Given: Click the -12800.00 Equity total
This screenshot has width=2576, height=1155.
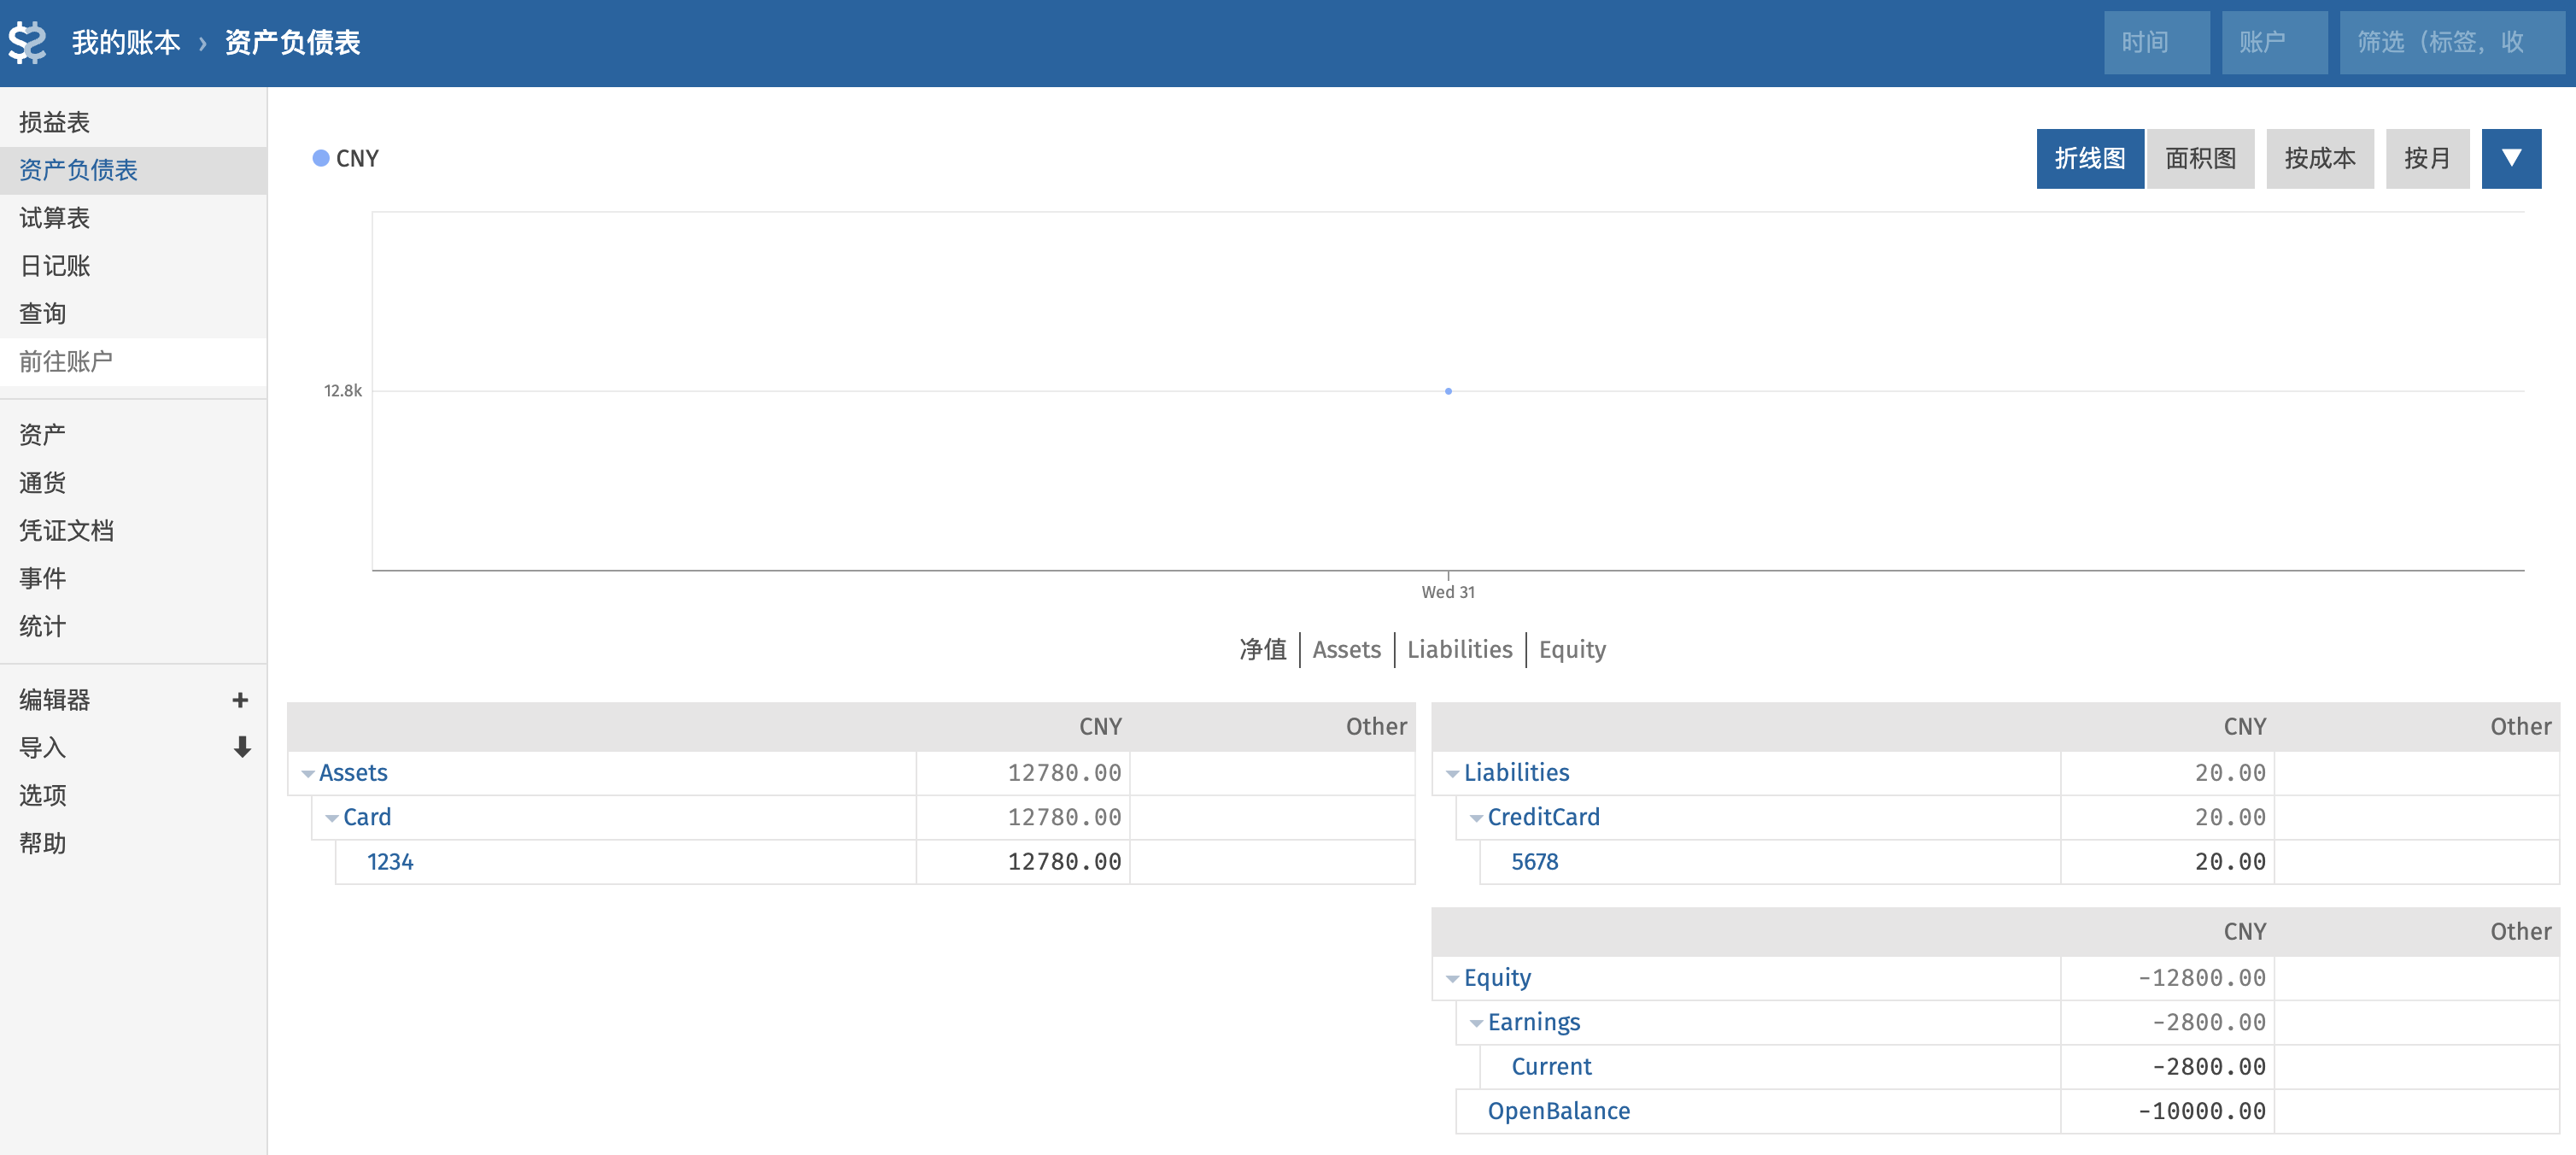Looking at the screenshot, I should coord(2201,978).
